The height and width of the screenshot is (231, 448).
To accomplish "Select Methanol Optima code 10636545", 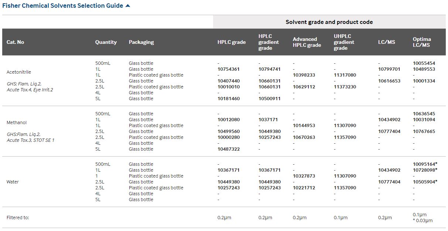I will click(x=424, y=114).
